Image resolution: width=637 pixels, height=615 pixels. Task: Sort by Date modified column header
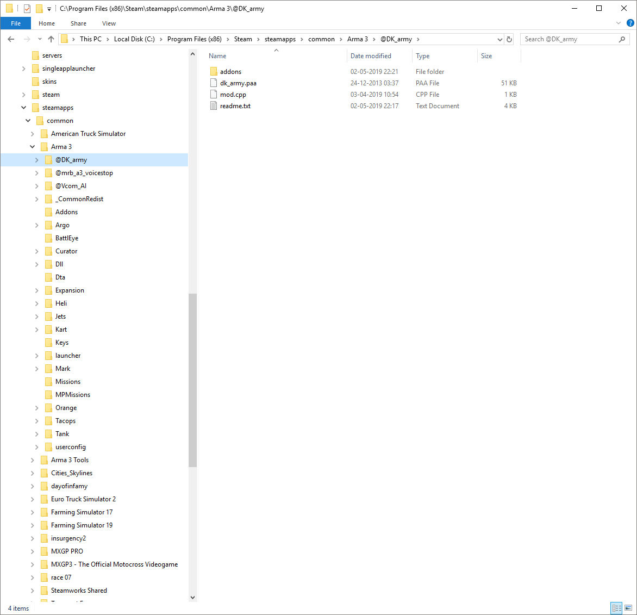(379, 56)
